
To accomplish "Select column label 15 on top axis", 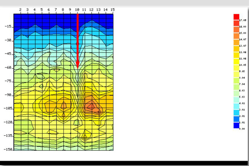I will click(x=112, y=9).
